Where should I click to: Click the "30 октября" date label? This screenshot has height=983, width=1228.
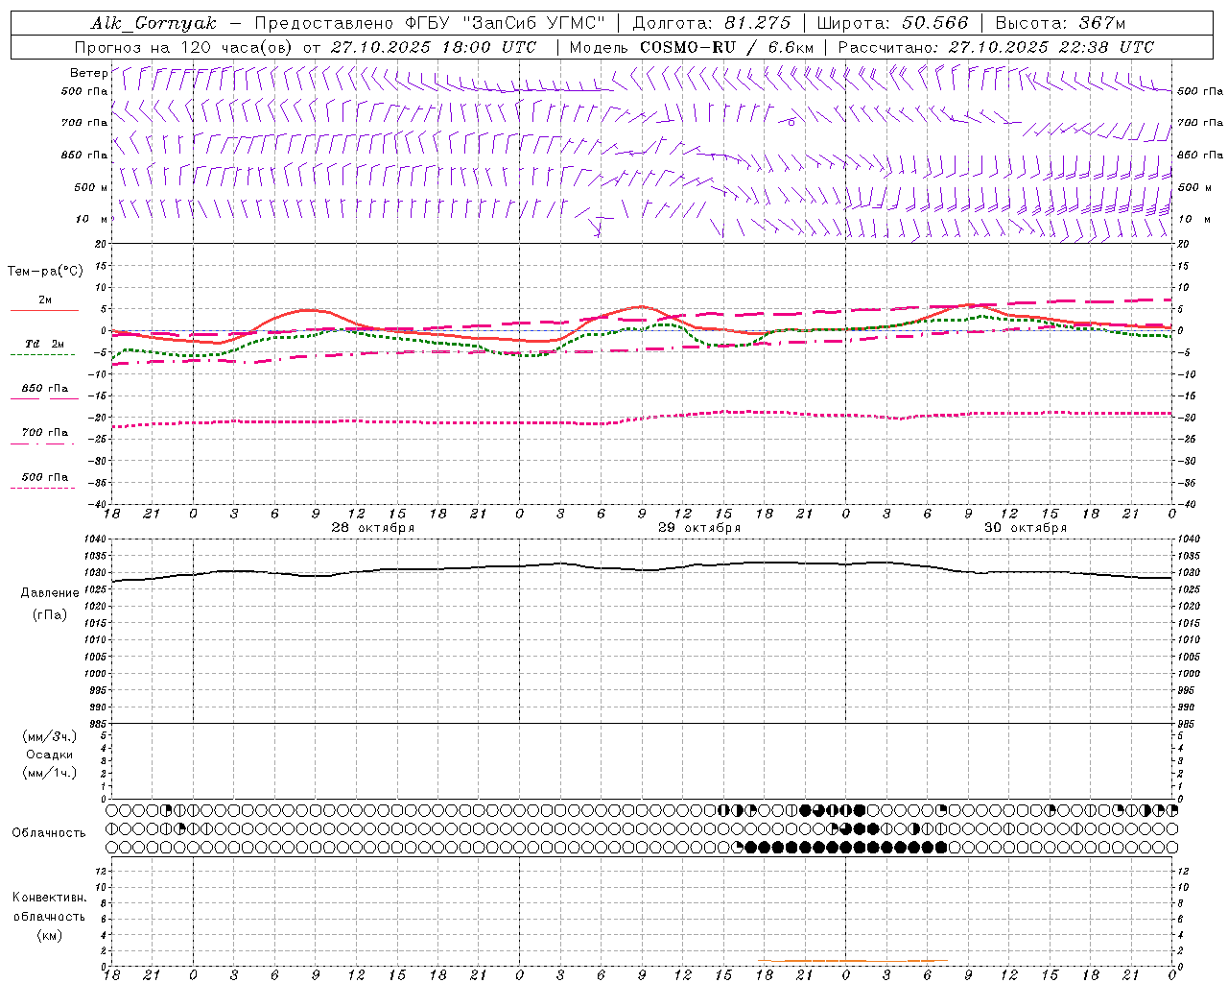tap(1026, 528)
